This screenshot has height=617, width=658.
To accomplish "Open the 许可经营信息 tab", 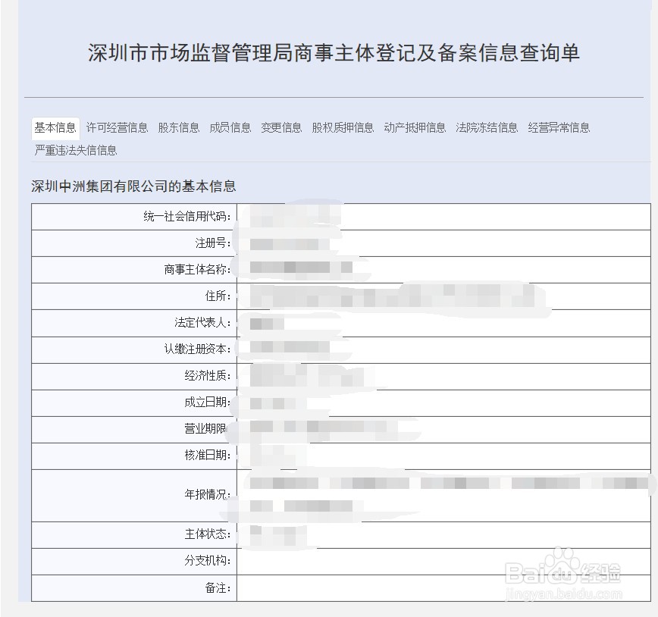I will point(116,127).
